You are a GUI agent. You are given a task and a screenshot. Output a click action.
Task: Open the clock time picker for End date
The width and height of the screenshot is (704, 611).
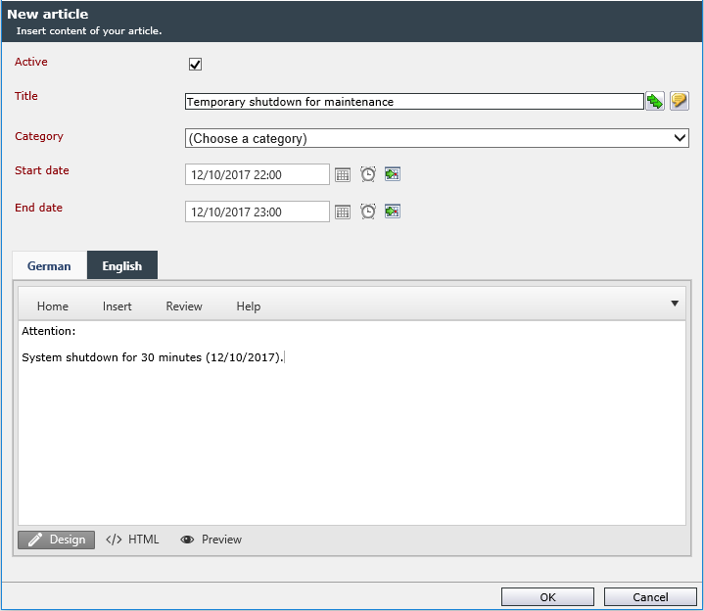point(368,211)
